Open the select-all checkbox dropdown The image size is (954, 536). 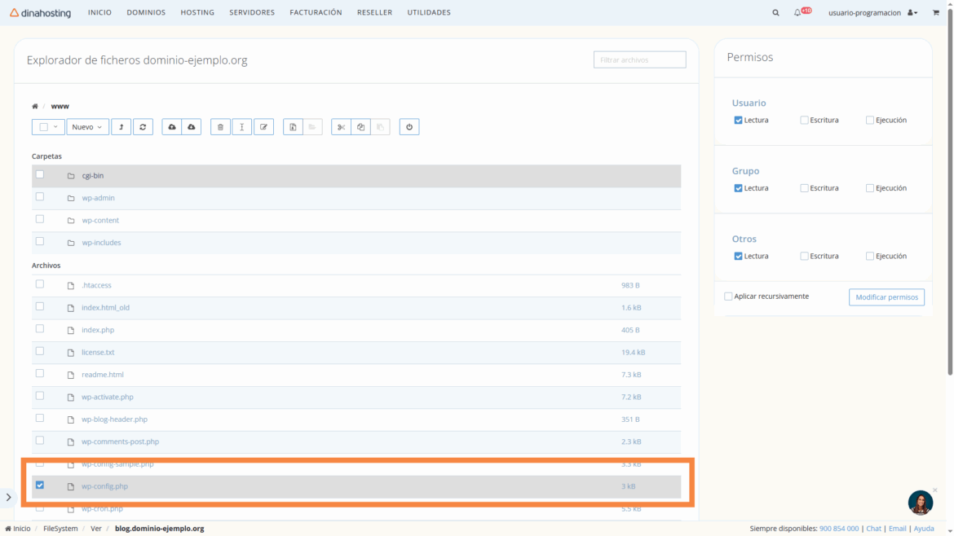coord(55,127)
